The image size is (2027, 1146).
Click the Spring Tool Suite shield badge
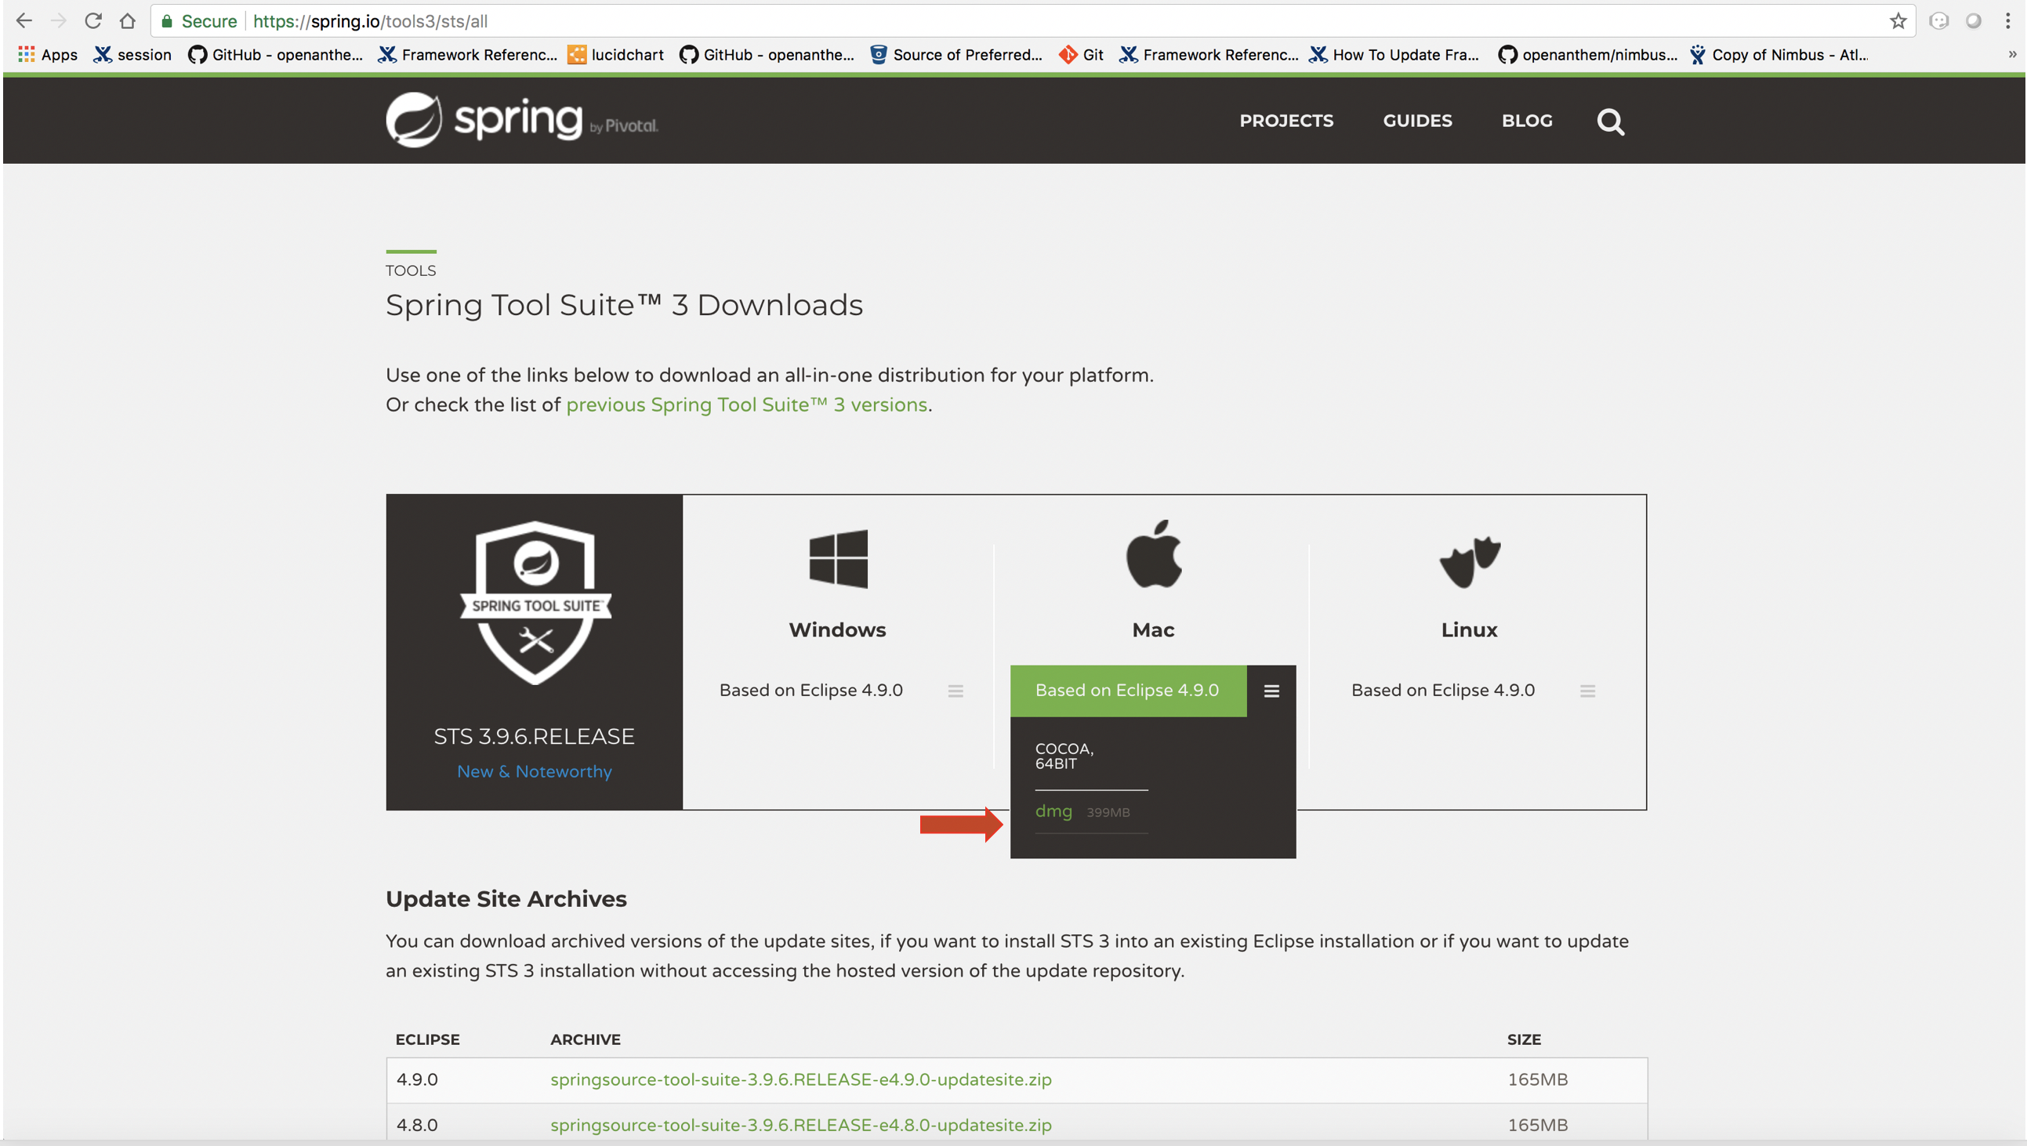535,602
